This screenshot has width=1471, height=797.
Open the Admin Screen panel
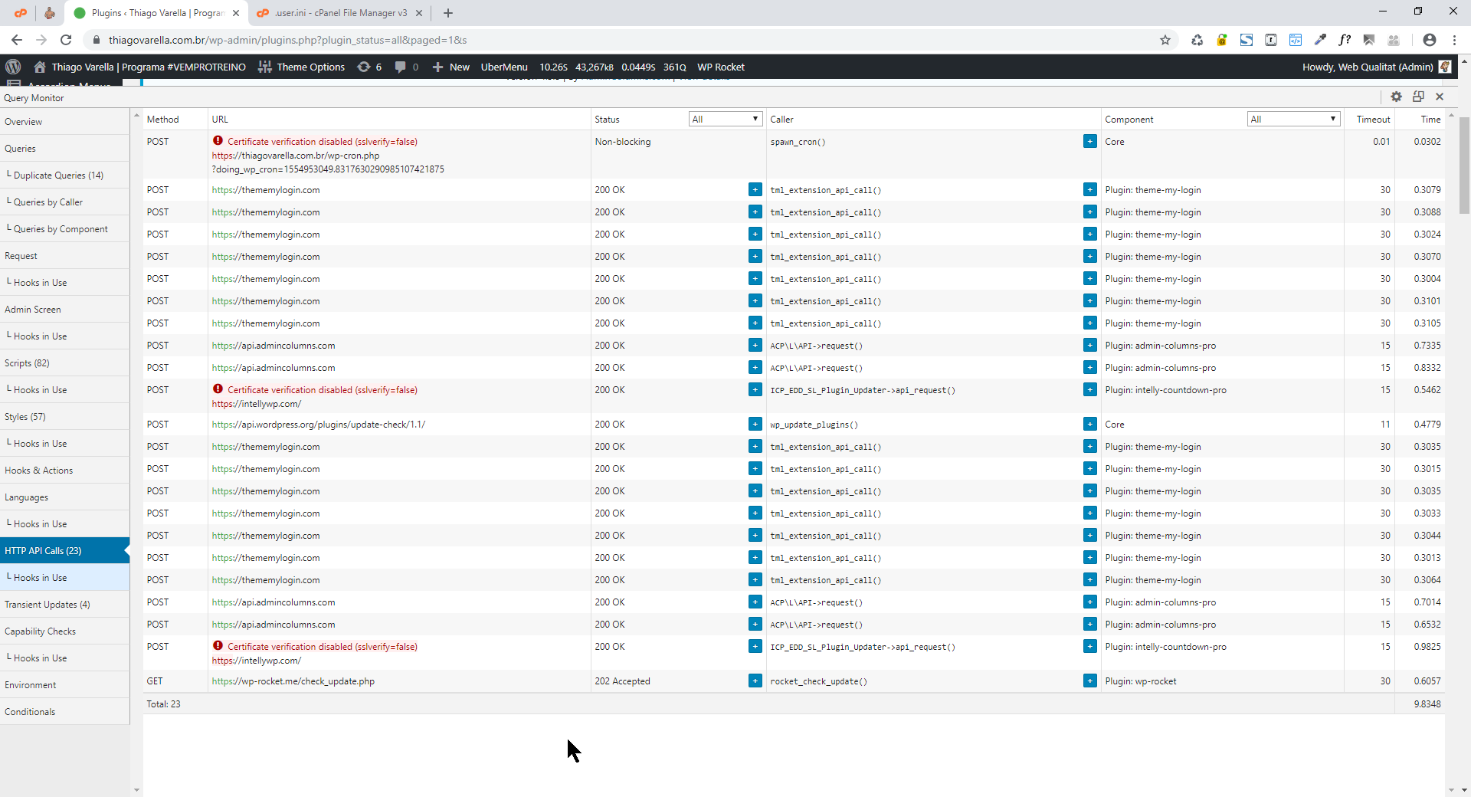(64, 310)
